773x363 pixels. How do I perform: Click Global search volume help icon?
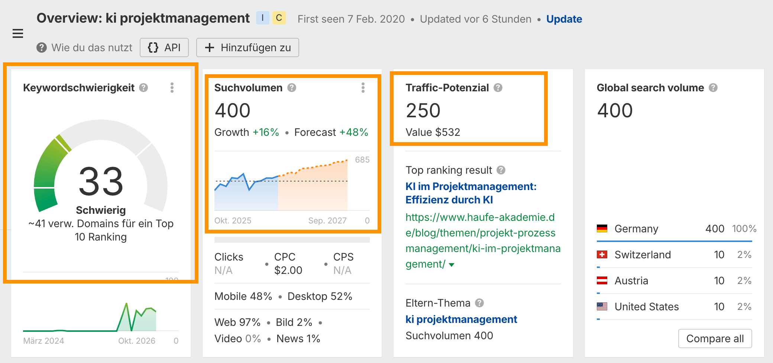tap(713, 88)
